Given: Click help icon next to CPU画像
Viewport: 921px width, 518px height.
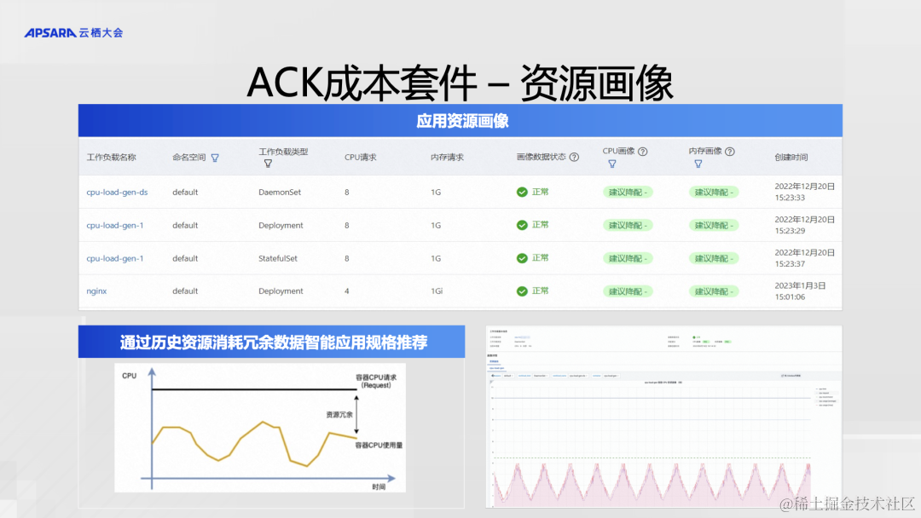Looking at the screenshot, I should 643,152.
